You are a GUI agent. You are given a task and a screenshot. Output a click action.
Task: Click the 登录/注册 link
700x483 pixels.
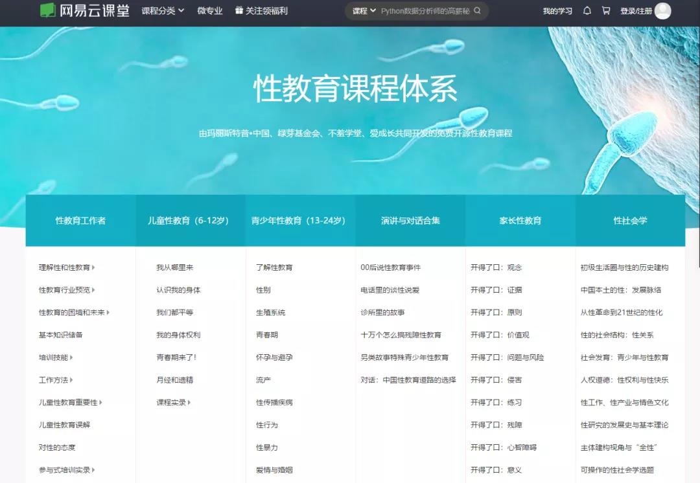(x=636, y=11)
